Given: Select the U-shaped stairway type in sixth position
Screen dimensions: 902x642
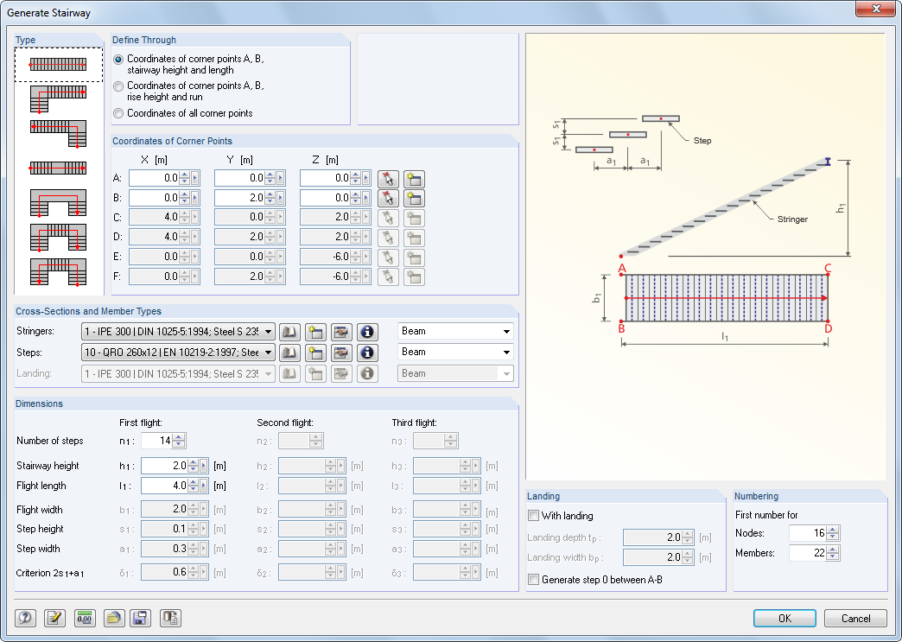Looking at the screenshot, I should (58, 238).
